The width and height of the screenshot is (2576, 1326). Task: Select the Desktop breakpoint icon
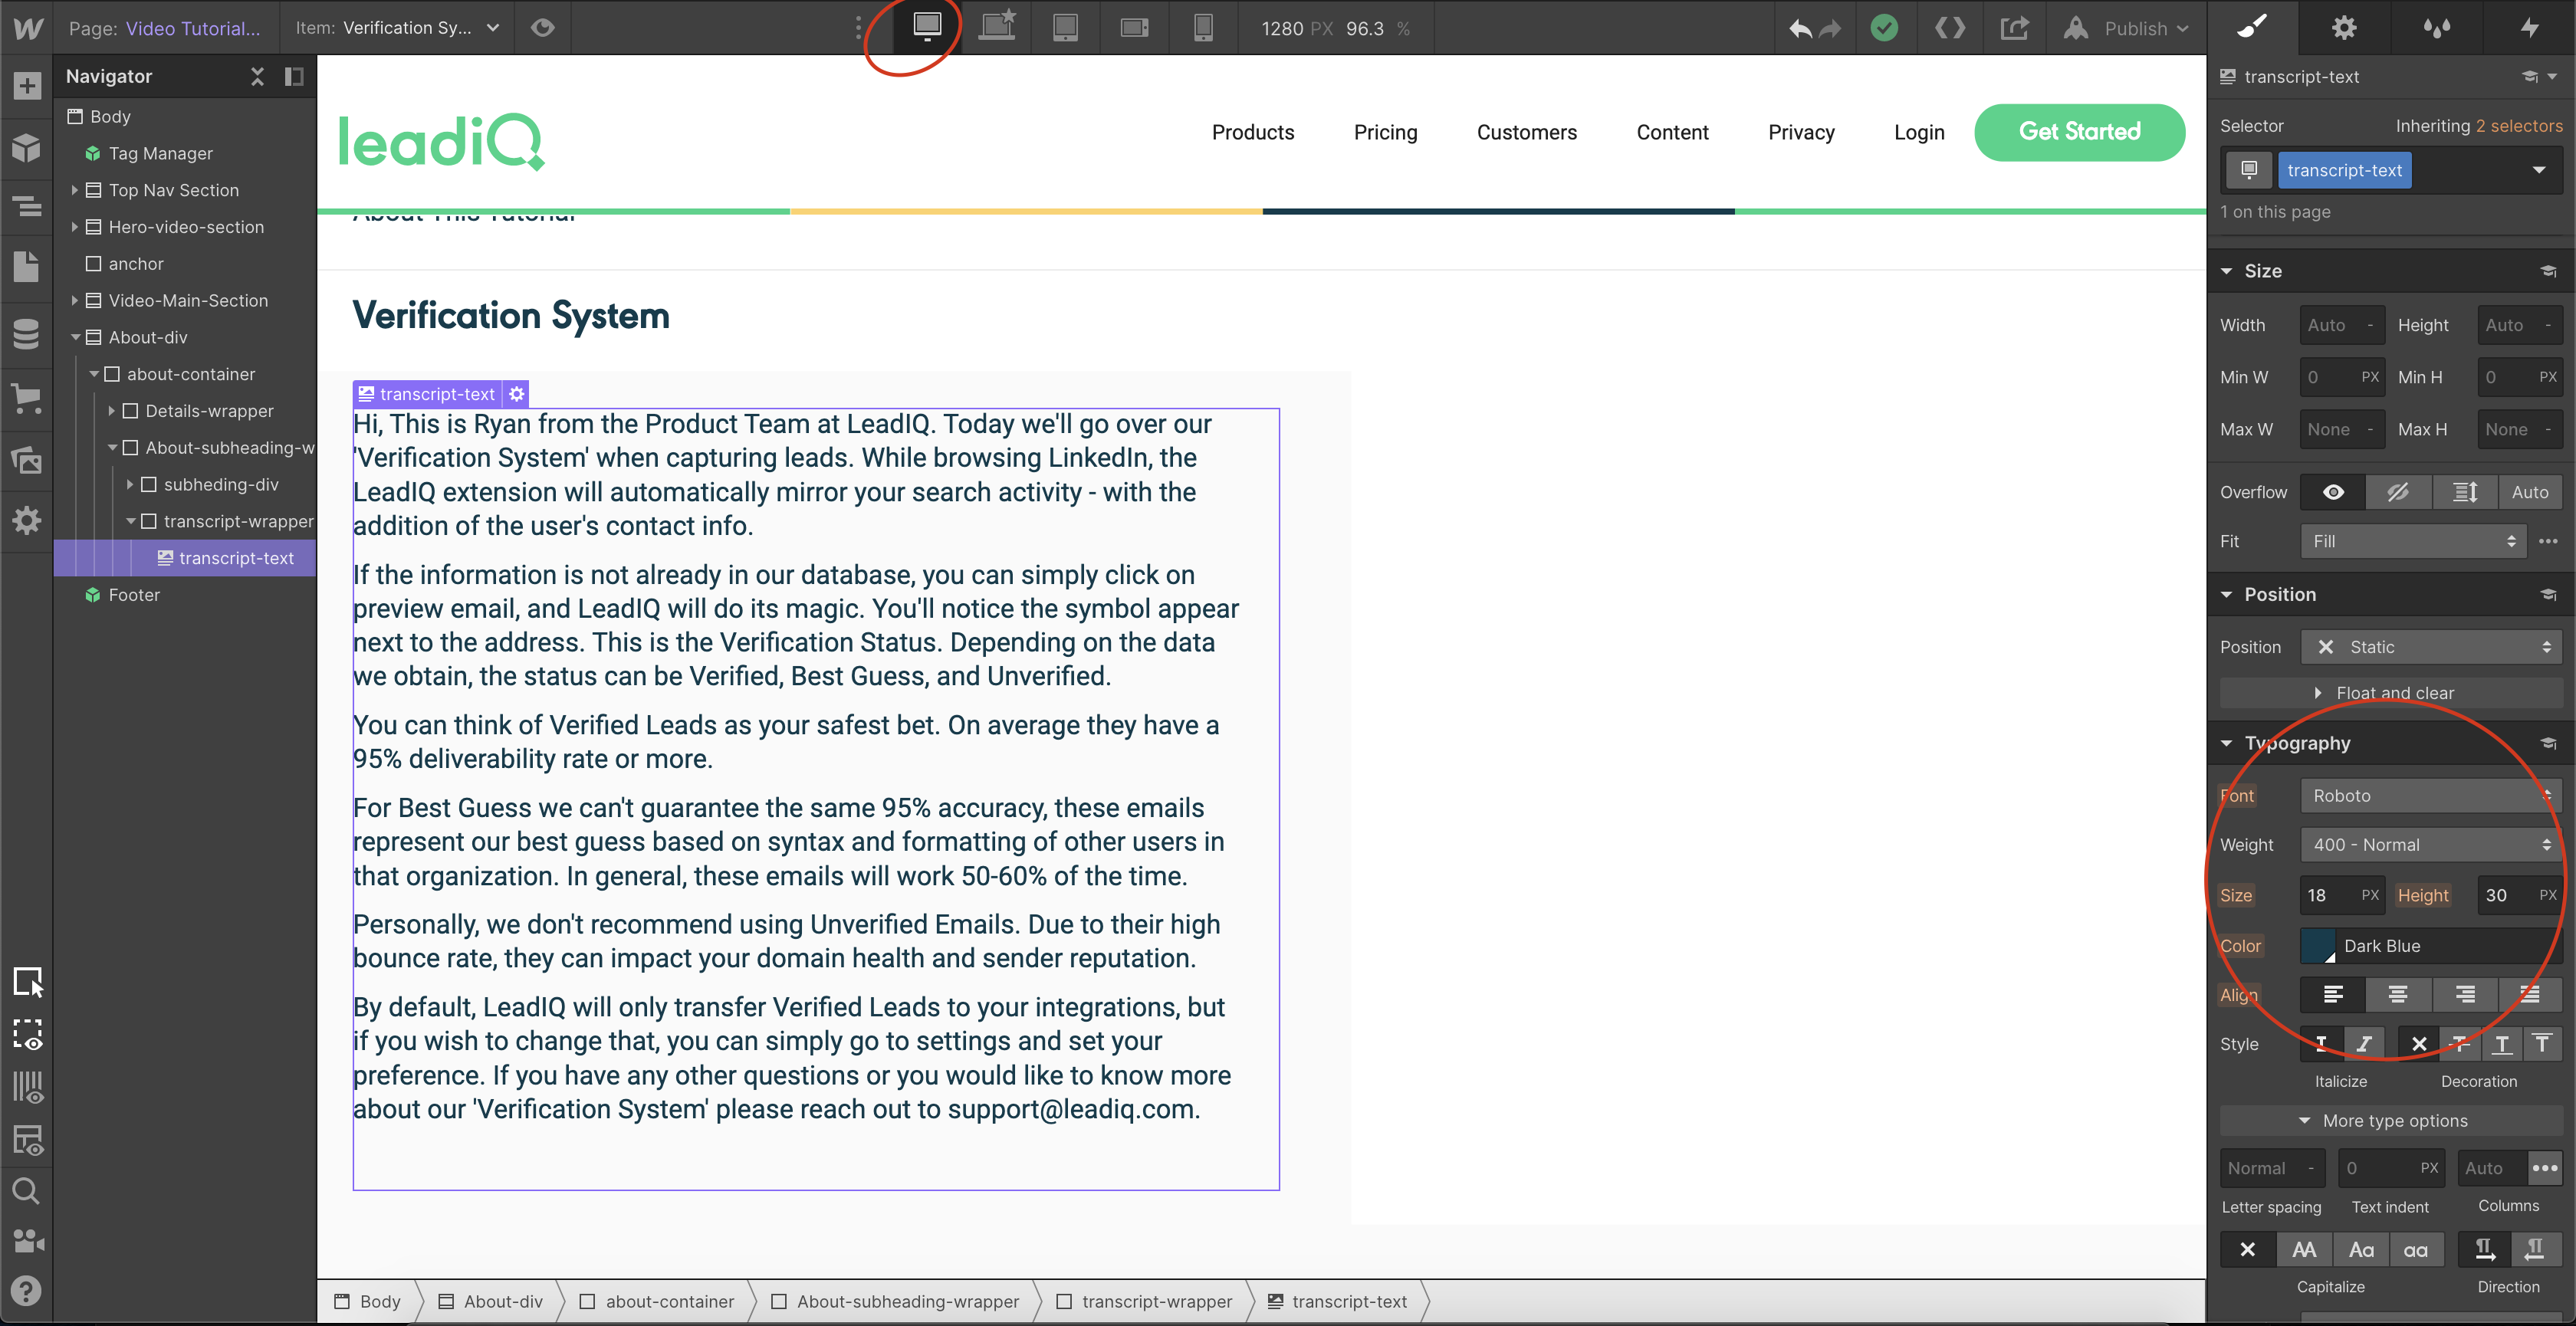pyautogui.click(x=927, y=27)
